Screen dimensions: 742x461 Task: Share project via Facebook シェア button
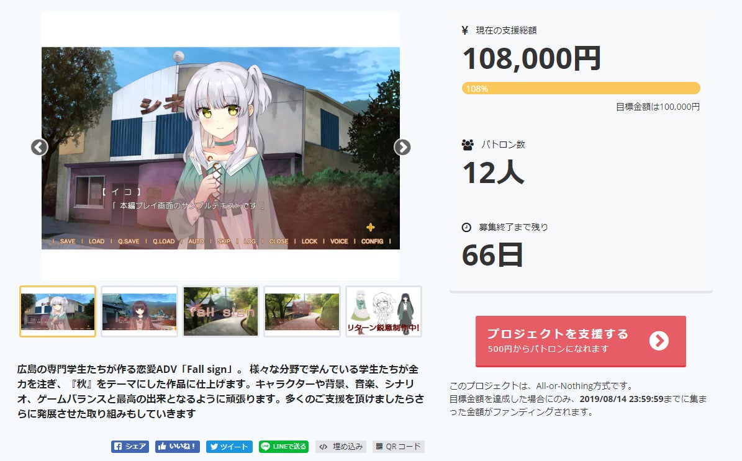[130, 446]
